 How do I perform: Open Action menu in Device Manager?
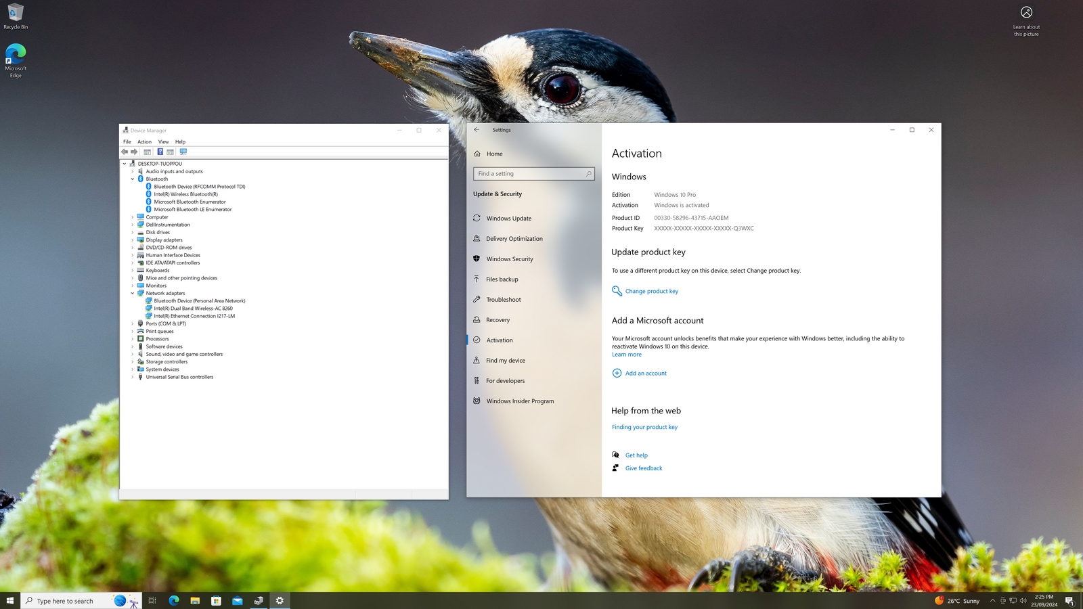tap(144, 142)
